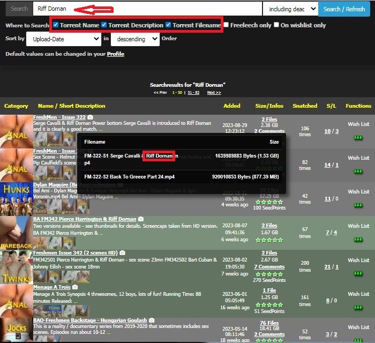Click camera icon after Freshmen Issue 342 title
The width and height of the screenshot is (375, 343).
[x=122, y=252]
